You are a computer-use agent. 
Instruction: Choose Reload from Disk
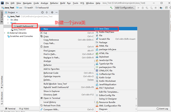(x=67, y=106)
